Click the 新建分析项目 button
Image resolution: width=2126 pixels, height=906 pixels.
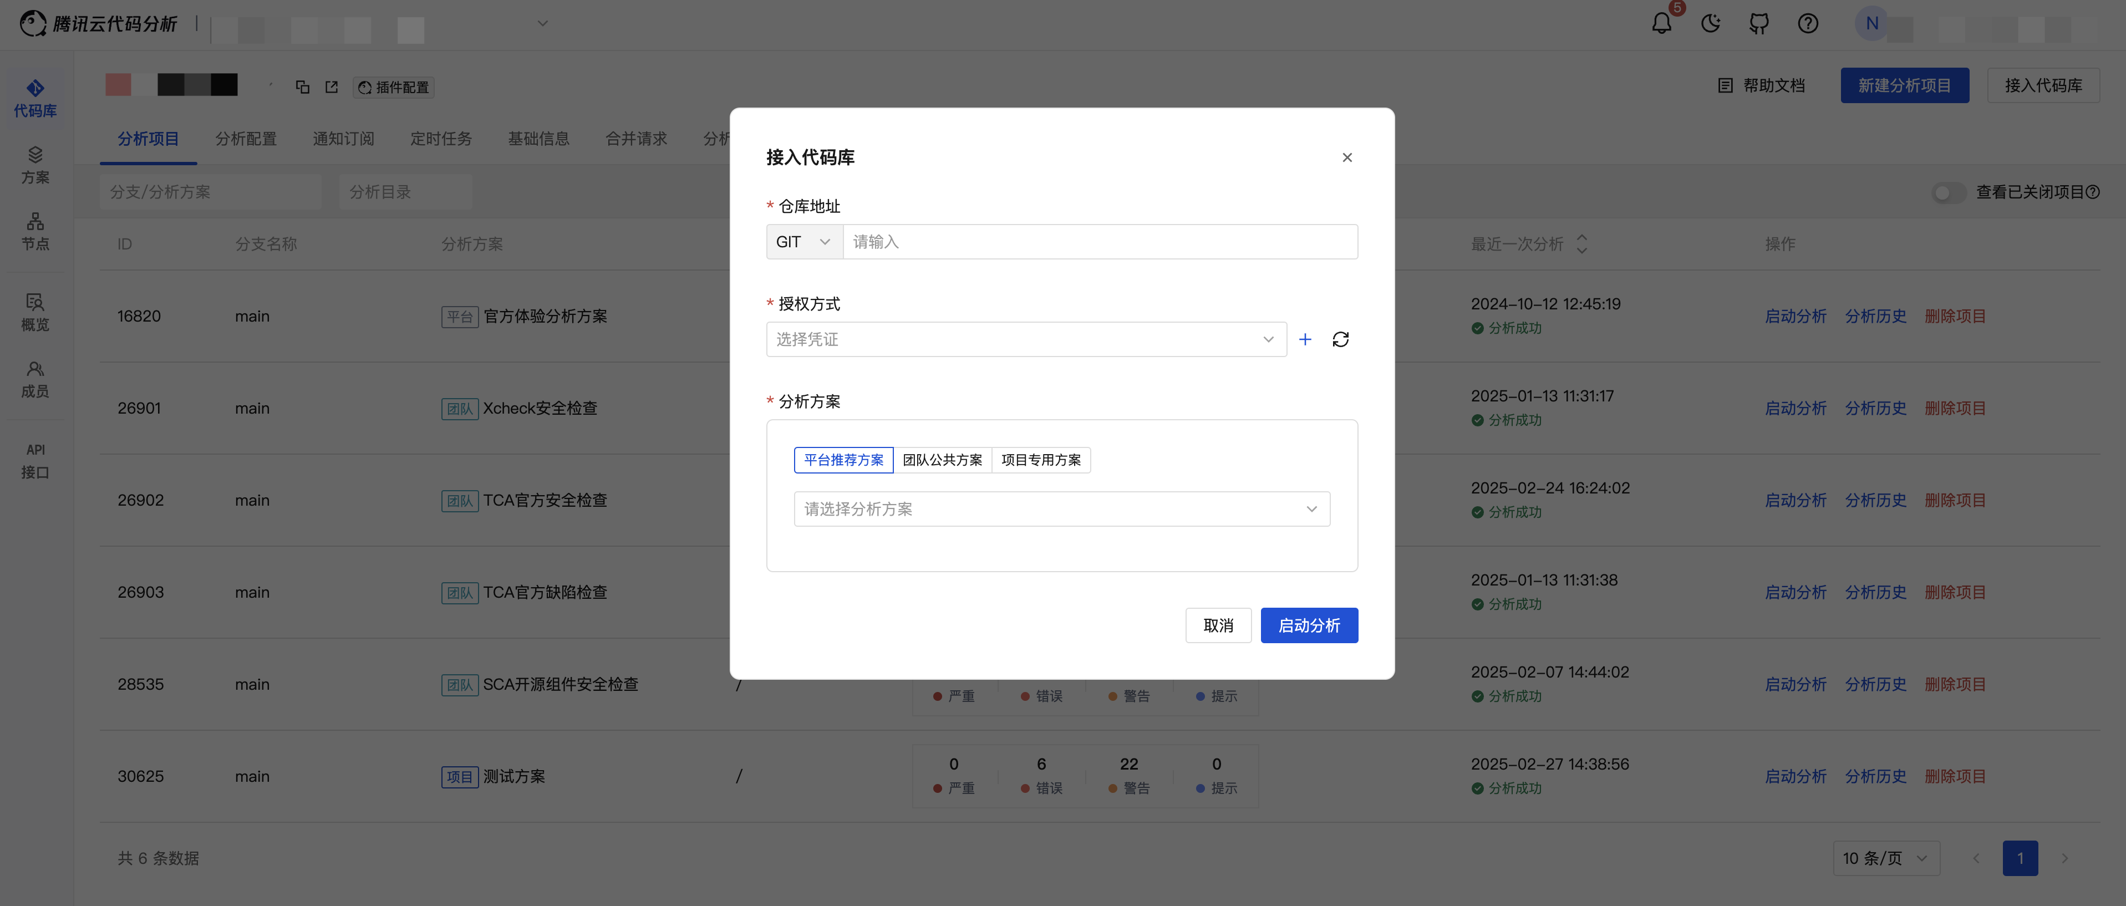coord(1904,85)
